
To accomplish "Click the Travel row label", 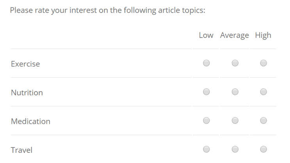I will pos(21,150).
